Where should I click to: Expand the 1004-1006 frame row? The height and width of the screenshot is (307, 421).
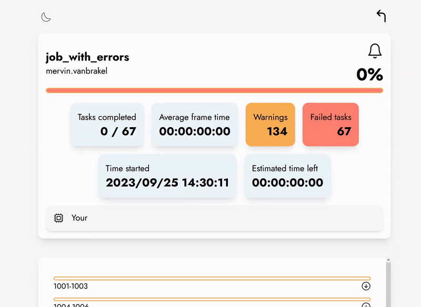pyautogui.click(x=210, y=304)
